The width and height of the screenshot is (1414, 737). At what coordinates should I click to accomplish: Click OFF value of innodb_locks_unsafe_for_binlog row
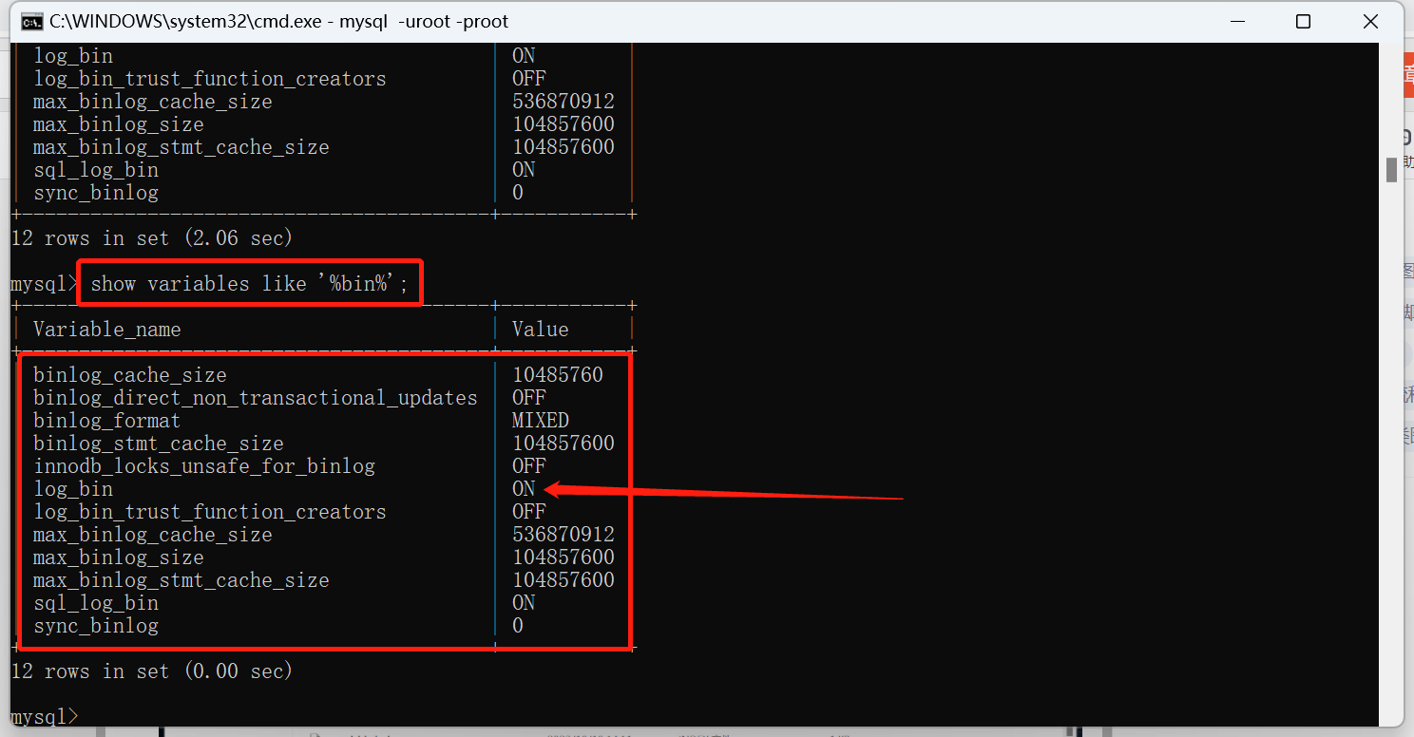(x=528, y=466)
